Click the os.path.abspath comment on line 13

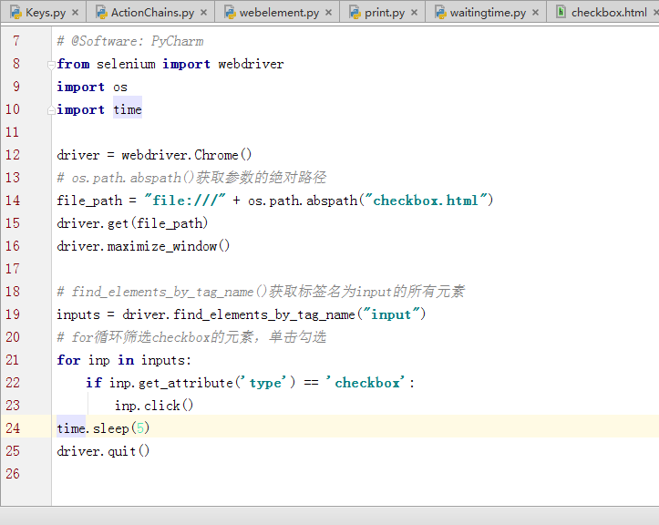191,178
